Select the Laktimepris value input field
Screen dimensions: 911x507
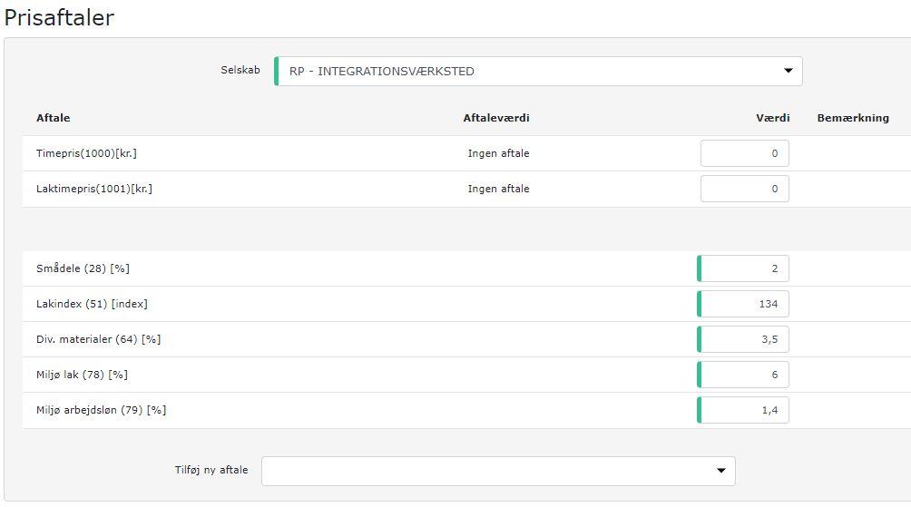tap(744, 189)
